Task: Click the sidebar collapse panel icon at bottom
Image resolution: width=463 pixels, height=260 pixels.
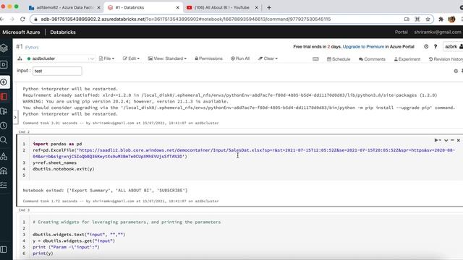Action: [4, 249]
